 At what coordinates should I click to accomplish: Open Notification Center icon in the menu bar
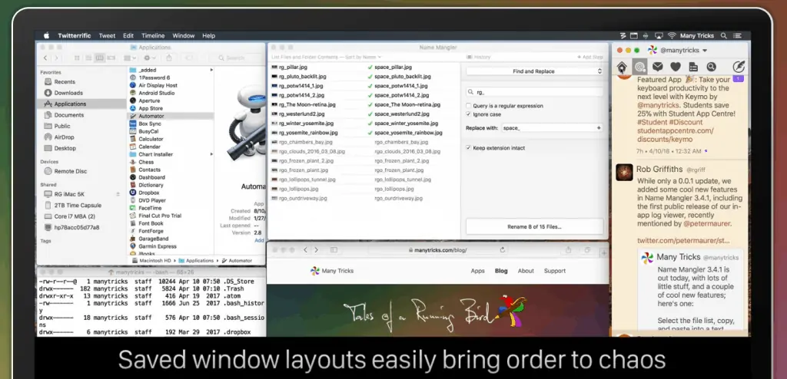(737, 35)
